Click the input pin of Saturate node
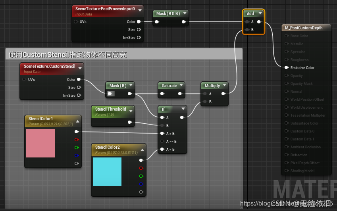The height and width of the screenshot is (211, 337). (162, 94)
